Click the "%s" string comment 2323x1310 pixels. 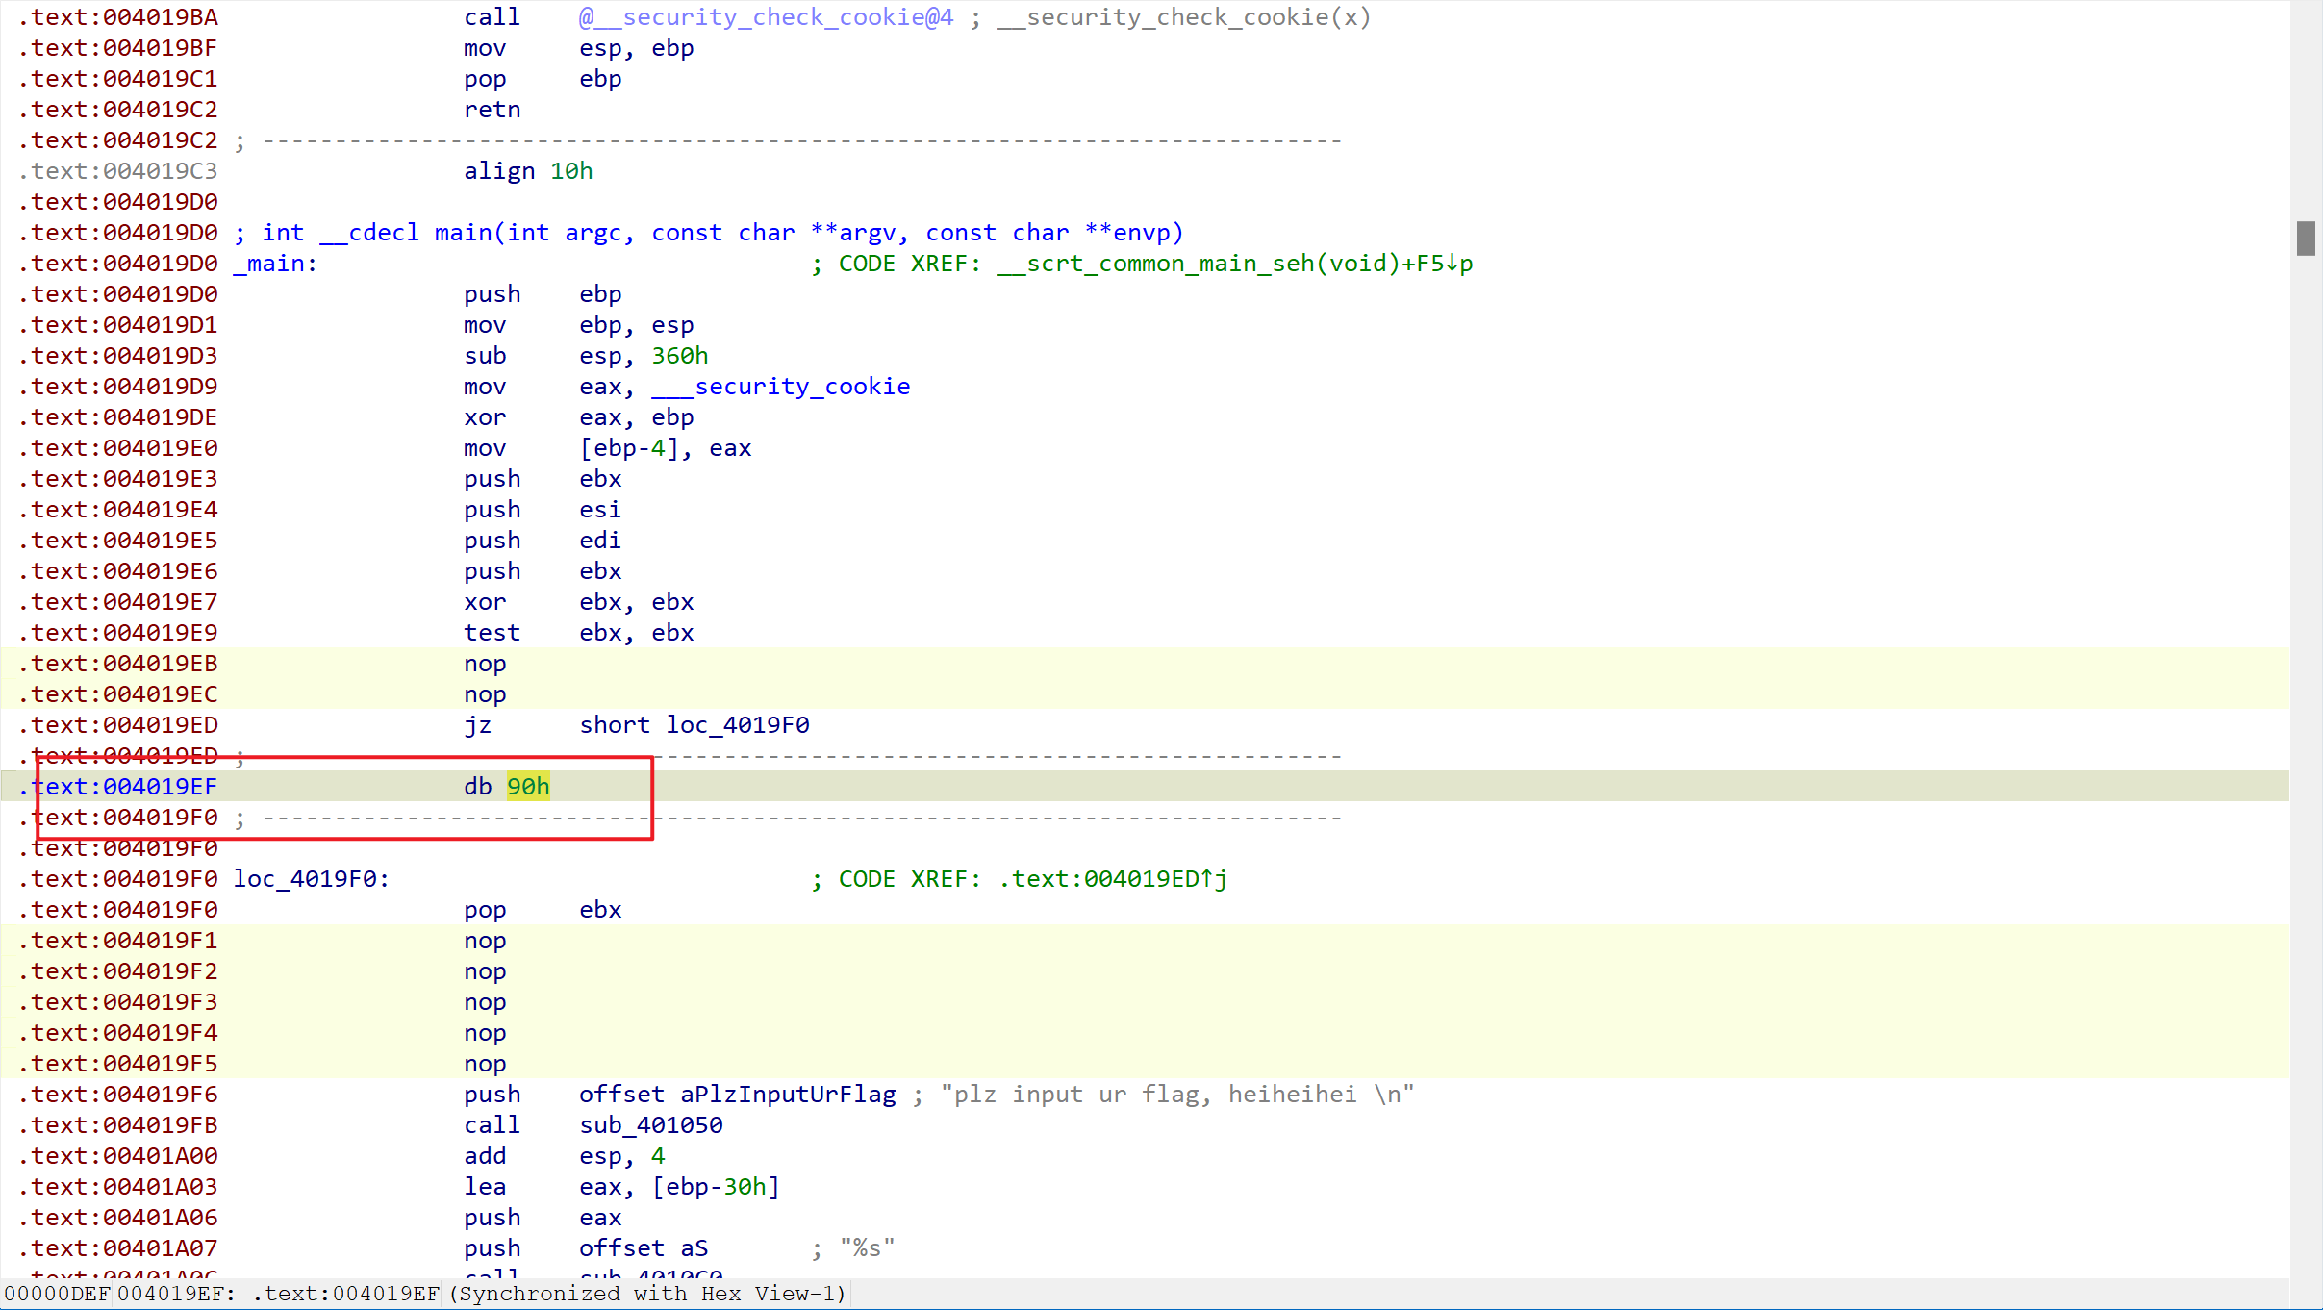[867, 1248]
